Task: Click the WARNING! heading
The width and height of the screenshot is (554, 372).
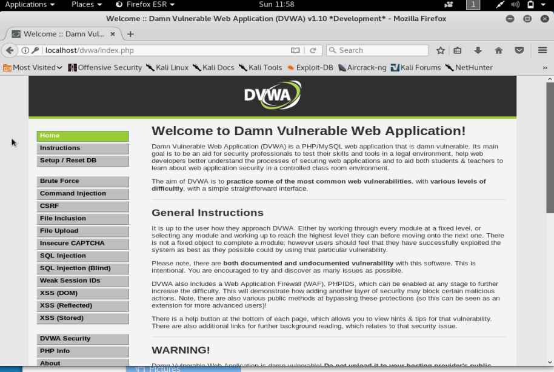Action: point(181,350)
